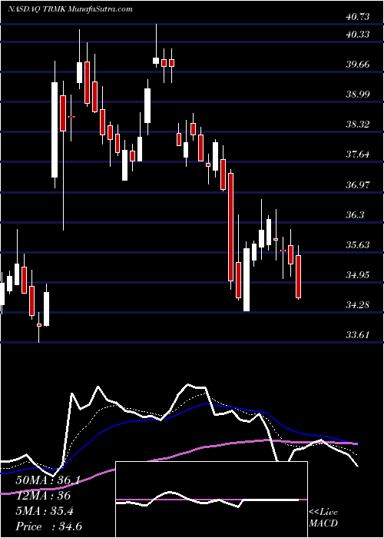Click the 36.3 price label
384x538 pixels.
coord(355,214)
